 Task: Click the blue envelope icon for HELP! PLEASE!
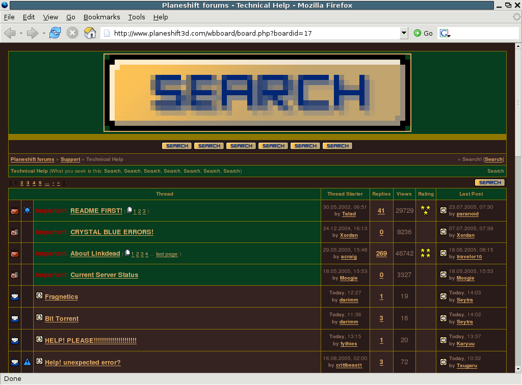(x=15, y=341)
